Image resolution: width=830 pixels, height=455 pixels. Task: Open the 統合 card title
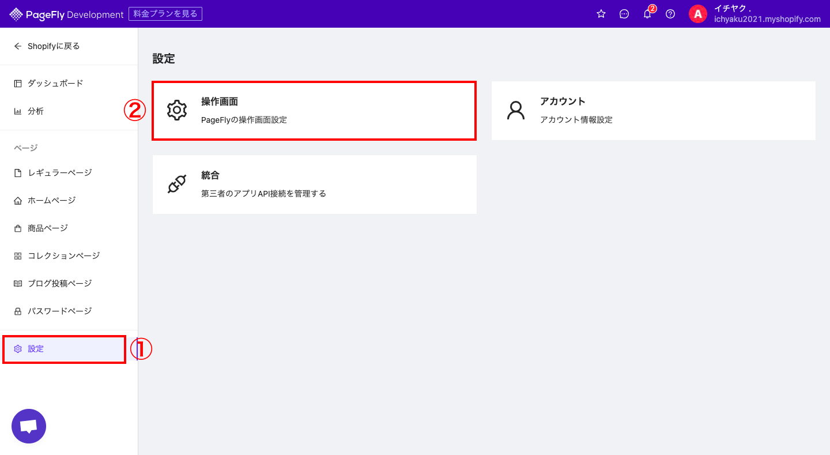(x=210, y=175)
